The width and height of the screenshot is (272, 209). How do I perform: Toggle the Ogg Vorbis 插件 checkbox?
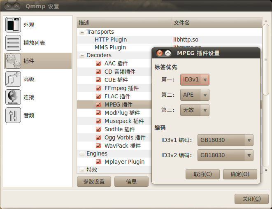pos(98,137)
